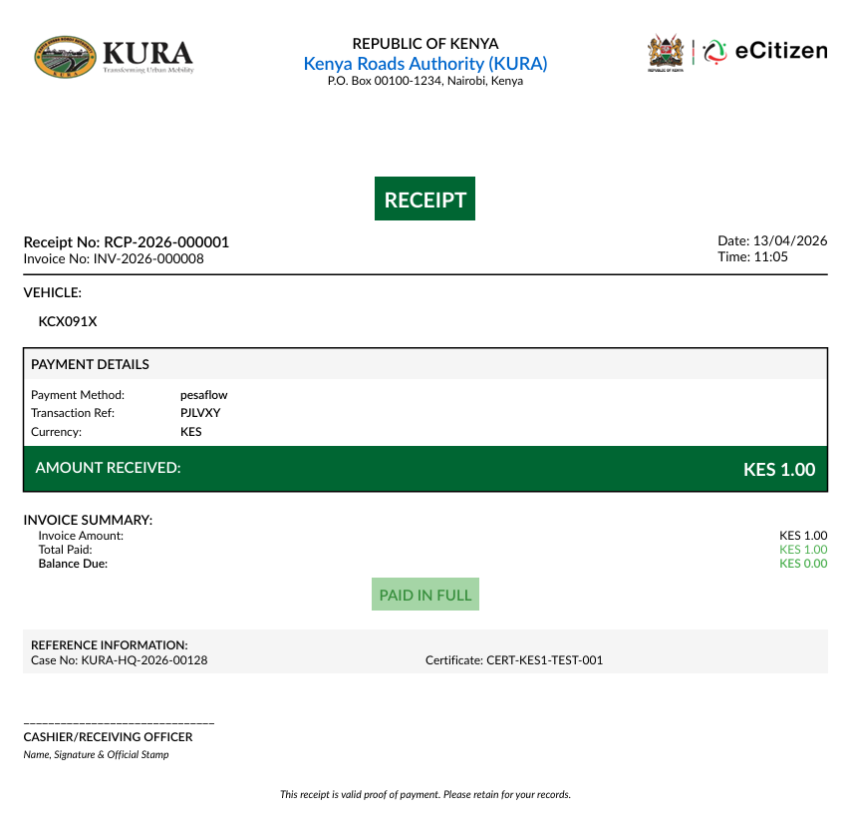The width and height of the screenshot is (847, 824).
Task: Click the KURA logo emblem
Action: point(65,57)
